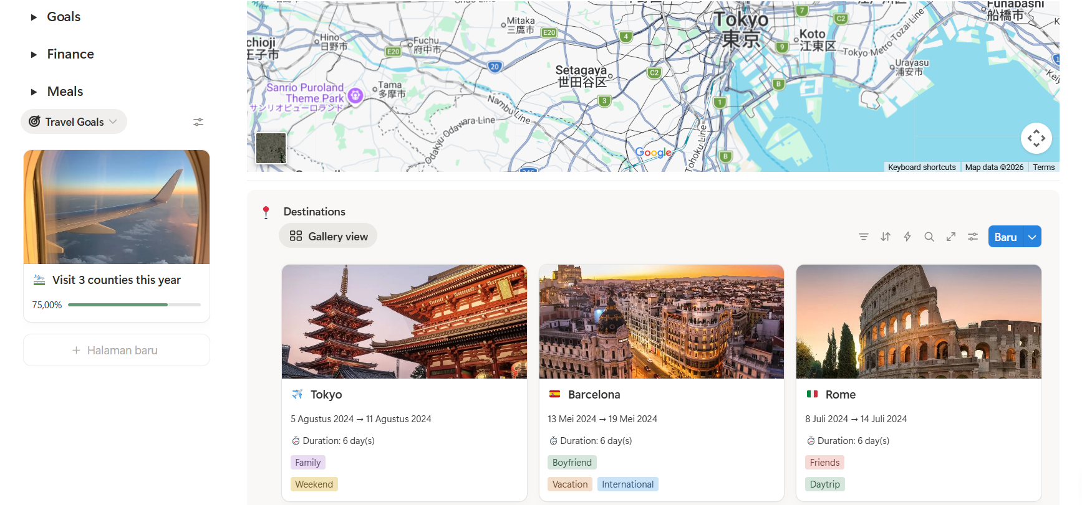The height and width of the screenshot is (505, 1082).
Task: Expand the Goals toggle section
Action: (34, 17)
